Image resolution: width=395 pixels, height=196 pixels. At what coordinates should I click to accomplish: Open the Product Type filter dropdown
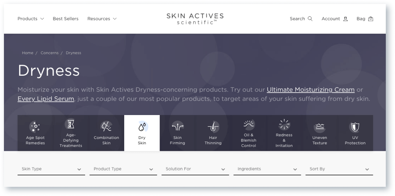123,169
